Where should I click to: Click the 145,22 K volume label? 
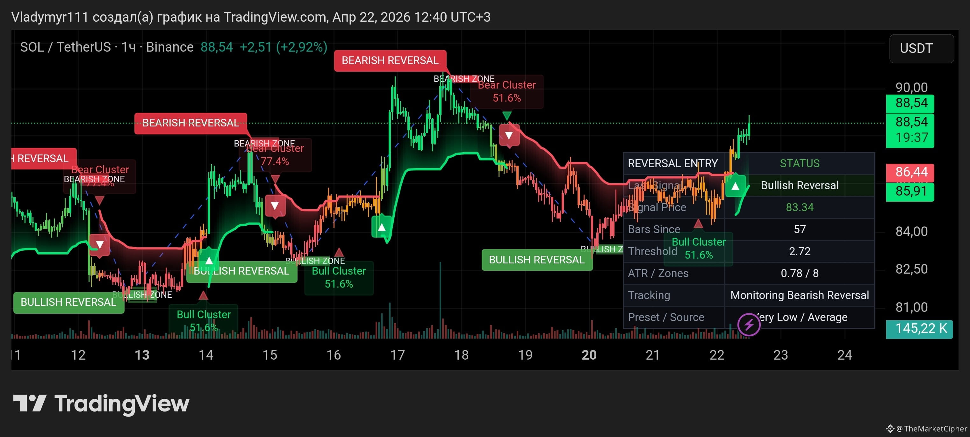click(919, 329)
